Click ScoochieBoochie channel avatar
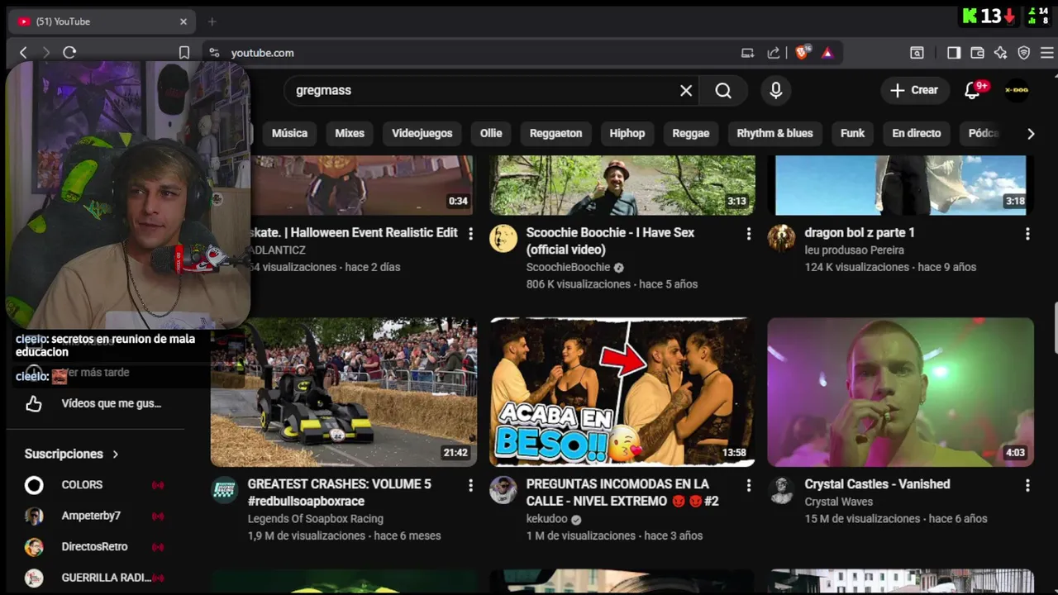This screenshot has height=595, width=1058. pos(503,239)
